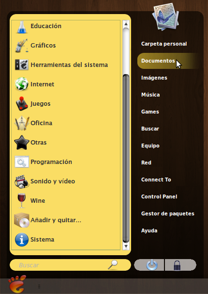Click the GNOME foot menu launcher
The width and height of the screenshot is (208, 294).
coord(17,283)
